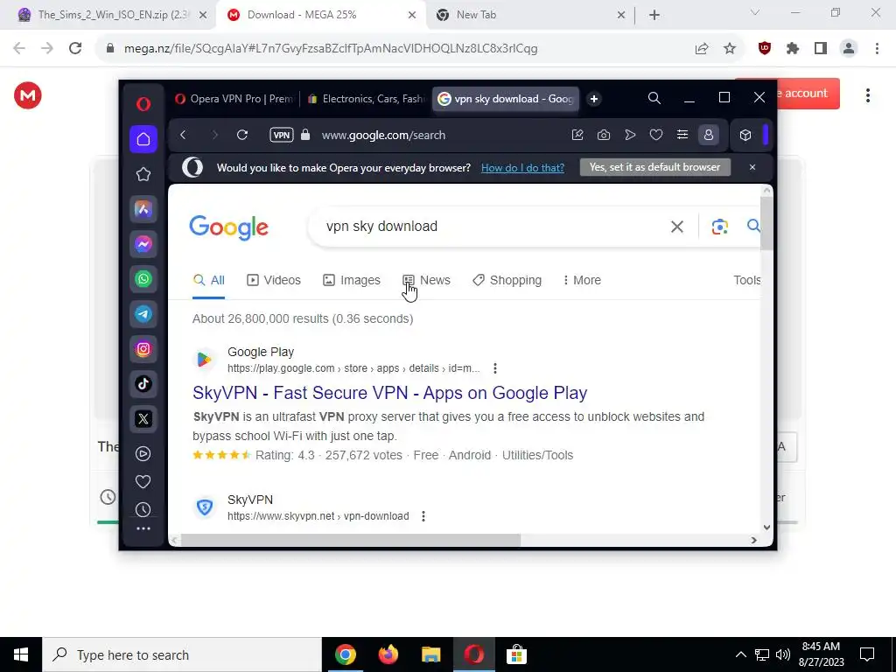The width and height of the screenshot is (896, 672).
Task: Open uBlock extension icon in Chrome
Action: pos(764,49)
